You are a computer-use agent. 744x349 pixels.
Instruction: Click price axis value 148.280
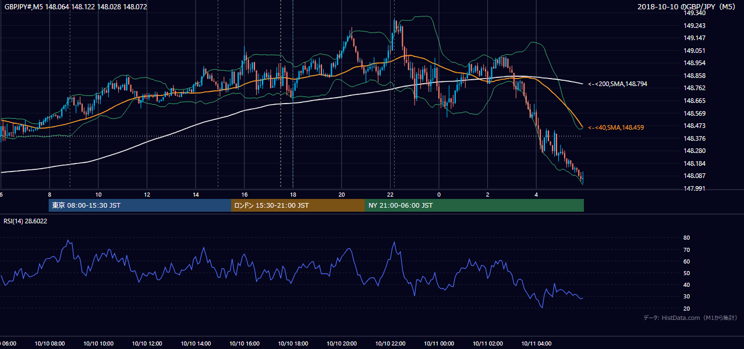695,151
